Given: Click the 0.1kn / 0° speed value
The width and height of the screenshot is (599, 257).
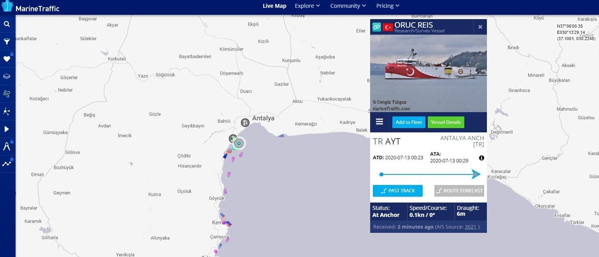Looking at the screenshot, I should 422,215.
